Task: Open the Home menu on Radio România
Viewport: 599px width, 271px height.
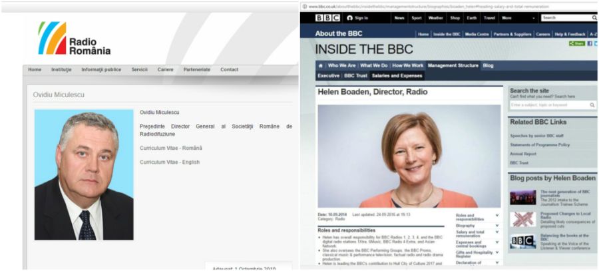Action: [35, 69]
